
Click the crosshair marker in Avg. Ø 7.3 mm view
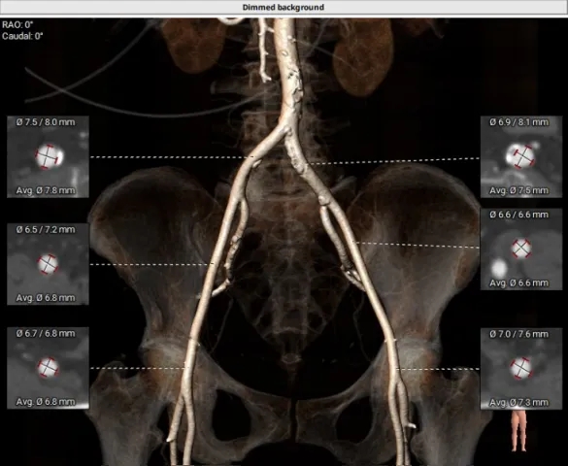[x=520, y=368]
